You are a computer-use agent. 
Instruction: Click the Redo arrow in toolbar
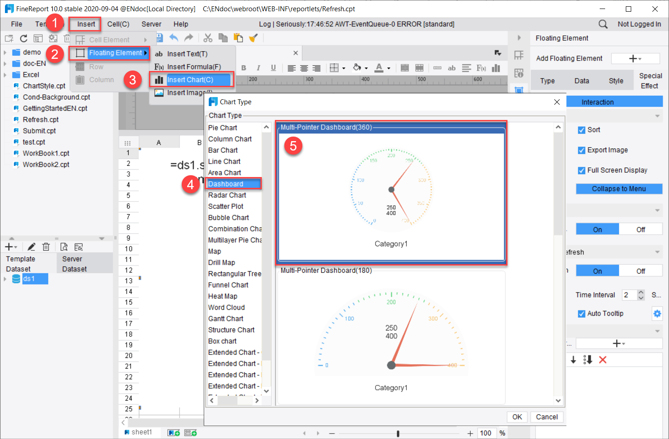coord(189,38)
